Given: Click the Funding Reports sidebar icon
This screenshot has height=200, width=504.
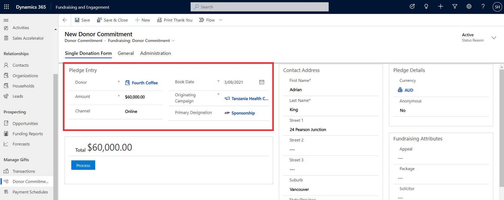Looking at the screenshot, I should [x=6, y=134].
